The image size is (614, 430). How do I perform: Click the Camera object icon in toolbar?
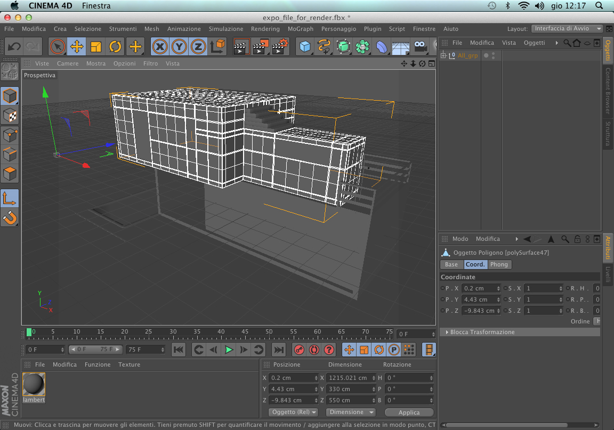421,47
